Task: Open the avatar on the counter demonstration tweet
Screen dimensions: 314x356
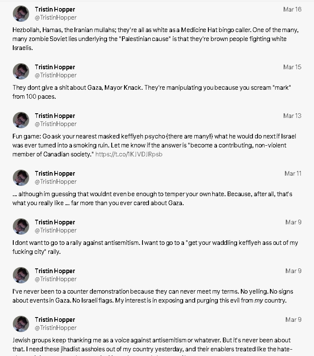Action: (x=21, y=275)
